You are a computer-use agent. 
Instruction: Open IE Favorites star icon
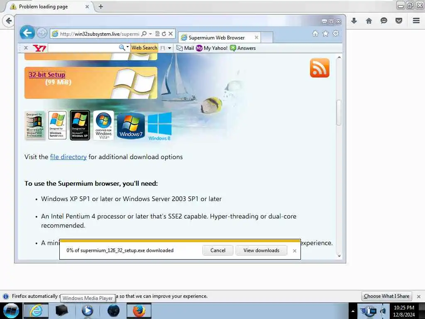tap(325, 33)
